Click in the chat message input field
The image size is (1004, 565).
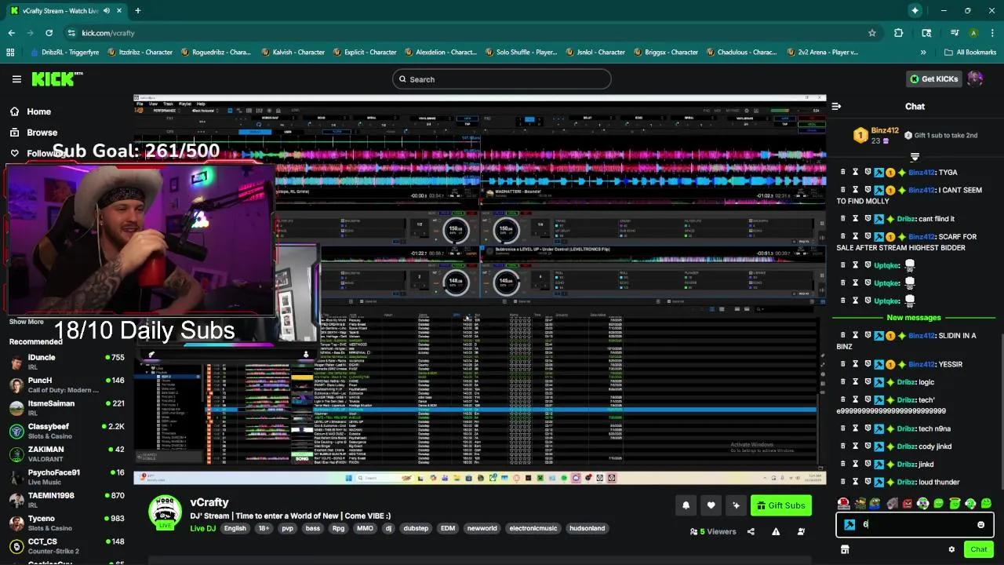click(914, 524)
